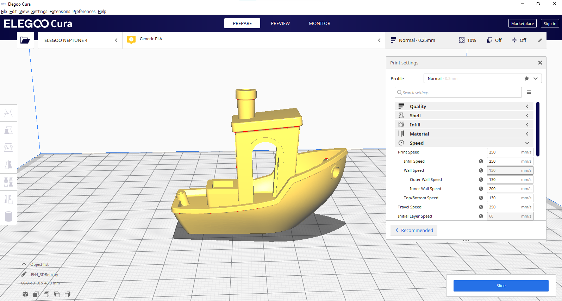This screenshot has height=301, width=562.
Task: Click formula icon beside Travel Speed
Action: pos(481,207)
